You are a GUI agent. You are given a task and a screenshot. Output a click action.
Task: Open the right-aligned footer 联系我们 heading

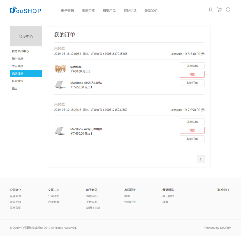click(223, 190)
